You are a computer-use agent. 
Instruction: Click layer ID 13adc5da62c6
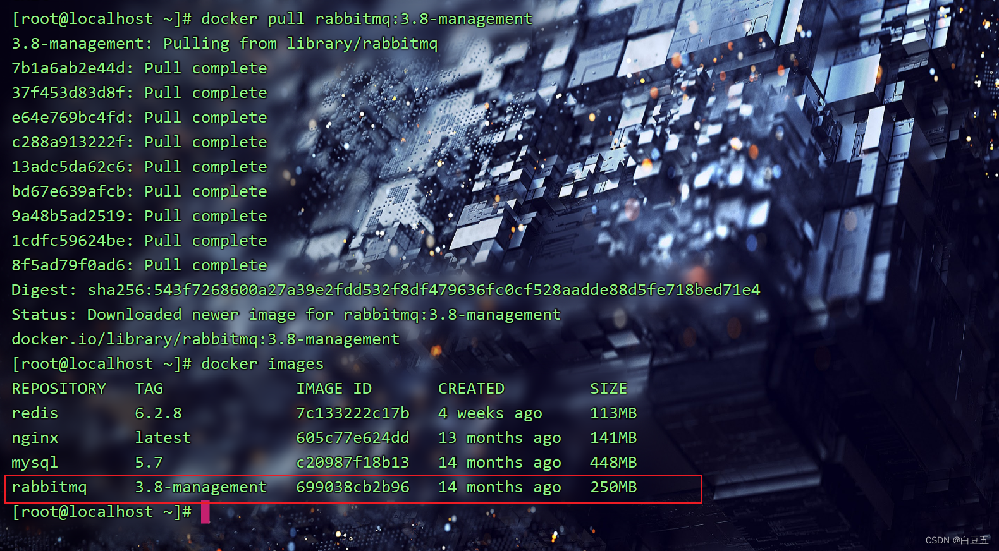coord(68,167)
